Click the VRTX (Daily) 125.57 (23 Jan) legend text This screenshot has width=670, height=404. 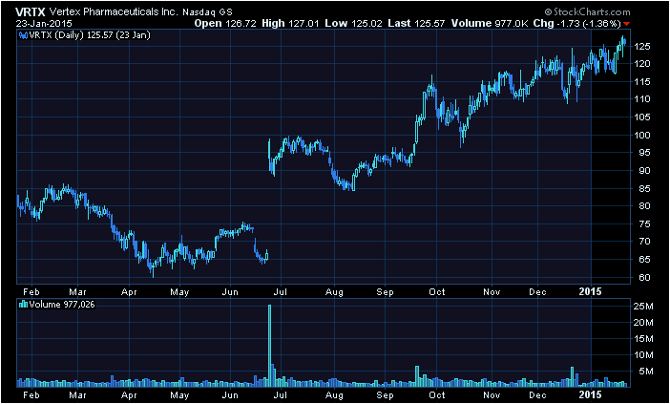point(90,35)
